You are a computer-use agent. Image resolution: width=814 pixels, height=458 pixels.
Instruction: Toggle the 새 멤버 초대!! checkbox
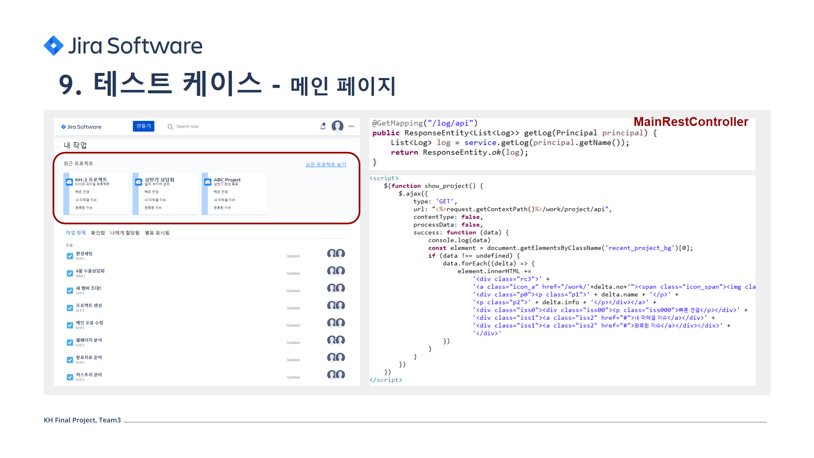[x=70, y=291]
